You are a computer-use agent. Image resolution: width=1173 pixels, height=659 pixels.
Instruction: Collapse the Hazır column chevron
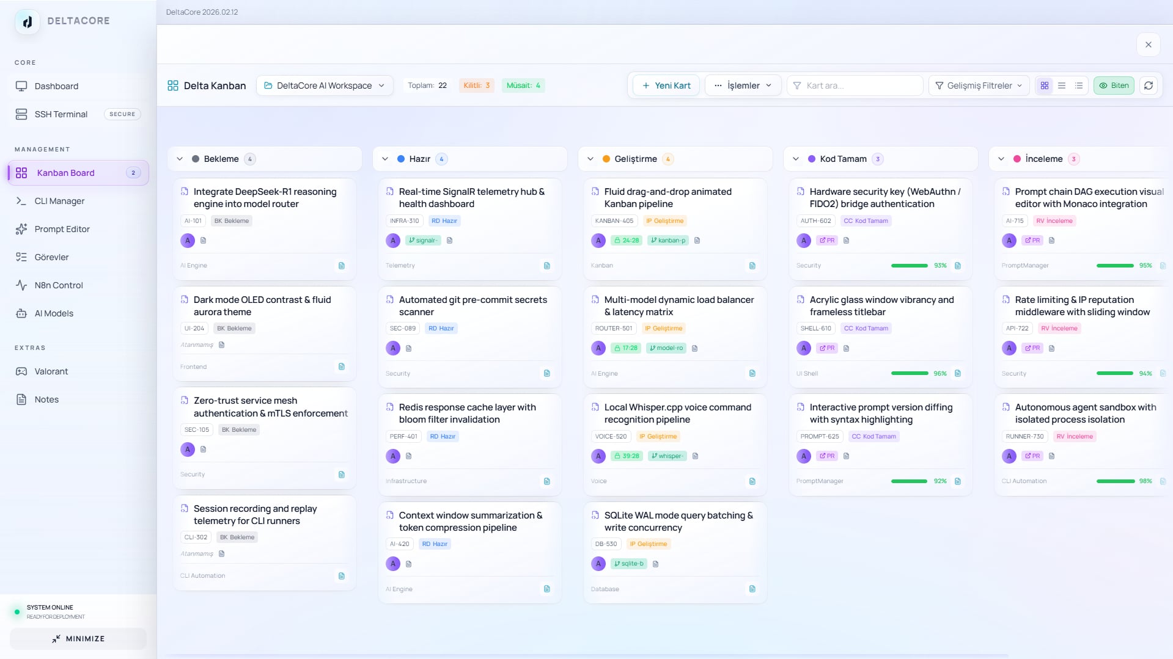click(x=385, y=159)
